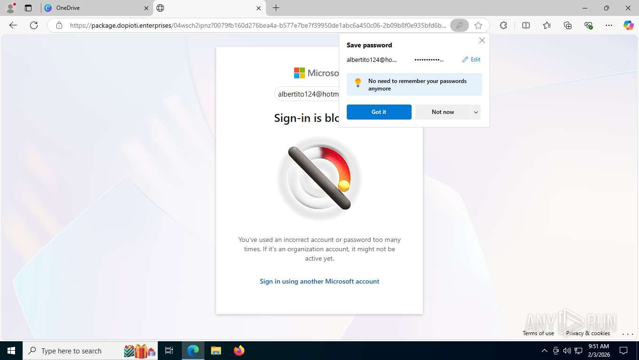Image resolution: width=639 pixels, height=360 pixels.
Task: Launch Firefox from taskbar
Action: point(239,351)
